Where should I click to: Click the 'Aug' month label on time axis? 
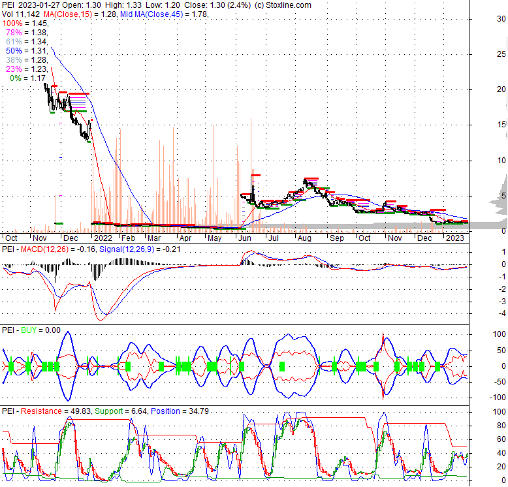(x=304, y=238)
